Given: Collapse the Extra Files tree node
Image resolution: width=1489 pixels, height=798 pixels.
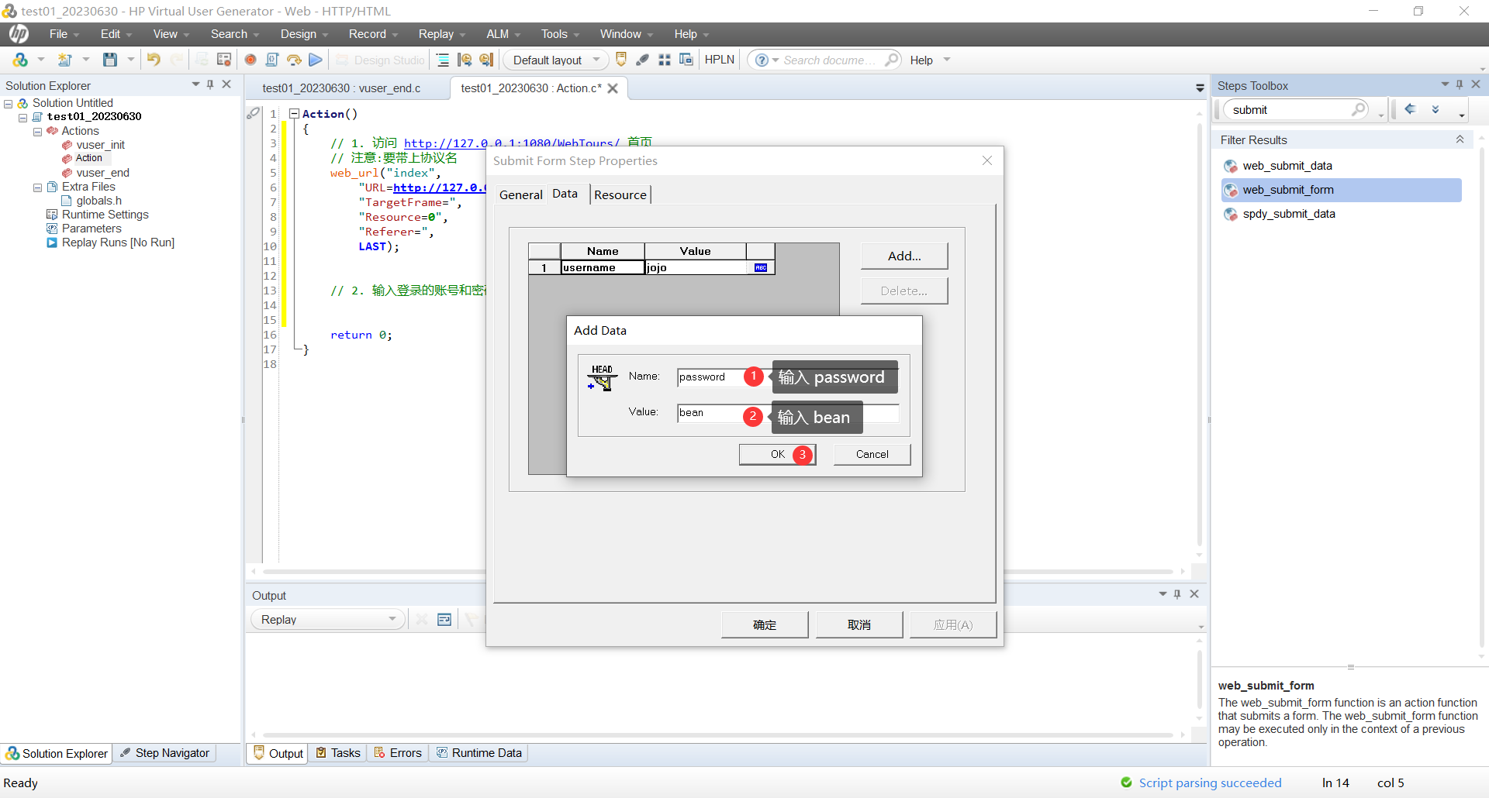Looking at the screenshot, I should [37, 187].
